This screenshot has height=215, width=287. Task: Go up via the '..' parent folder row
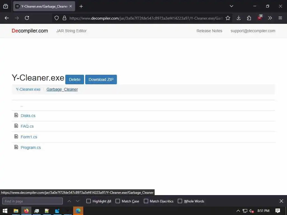pyautogui.click(x=22, y=106)
